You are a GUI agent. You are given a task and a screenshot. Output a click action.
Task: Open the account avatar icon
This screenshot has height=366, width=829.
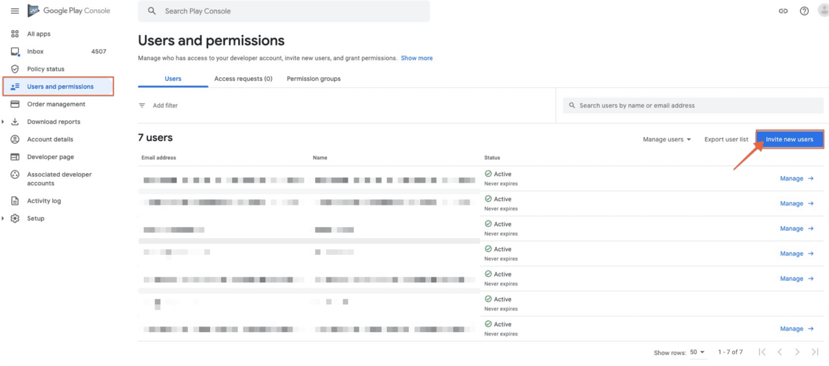click(824, 10)
